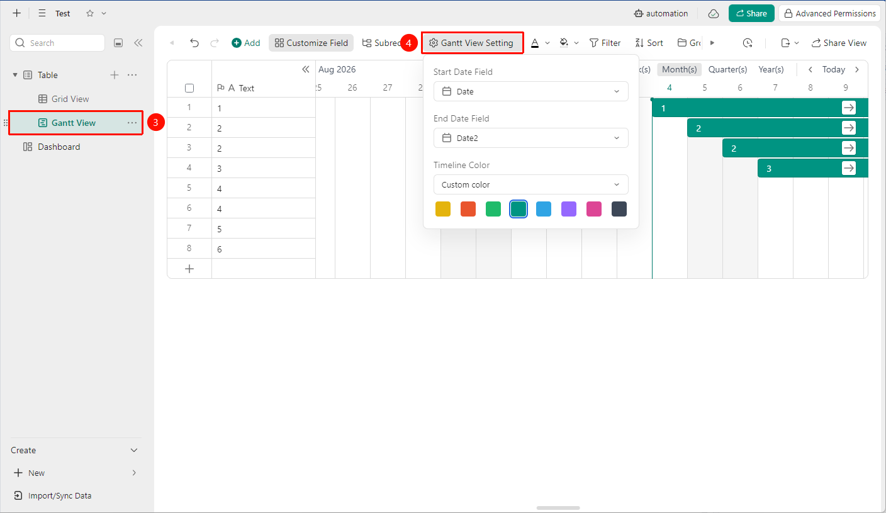Pick the pink timeline color swatch
Screen dimensions: 886x513
pyautogui.click(x=594, y=209)
